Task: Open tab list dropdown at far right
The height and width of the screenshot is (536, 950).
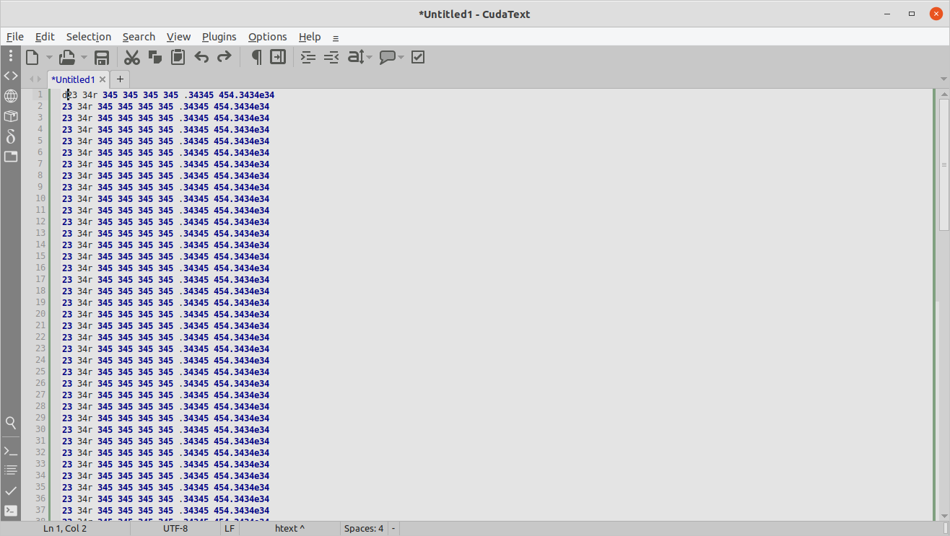Action: (x=944, y=79)
